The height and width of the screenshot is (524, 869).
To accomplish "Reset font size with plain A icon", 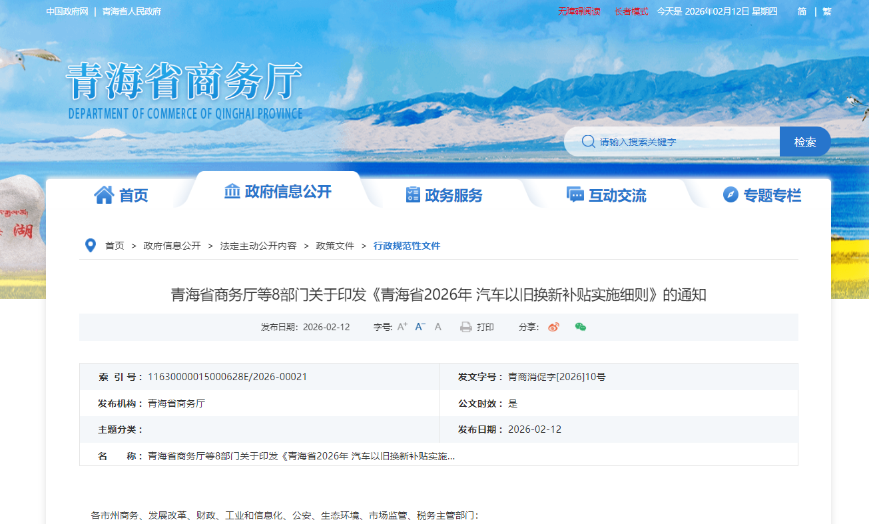I will 437,327.
